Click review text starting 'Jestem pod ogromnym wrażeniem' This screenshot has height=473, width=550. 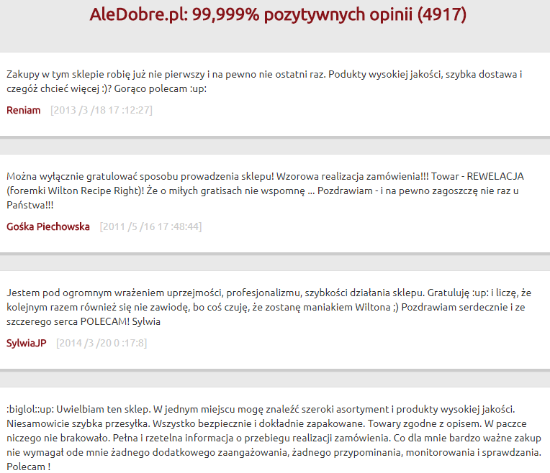click(x=269, y=307)
